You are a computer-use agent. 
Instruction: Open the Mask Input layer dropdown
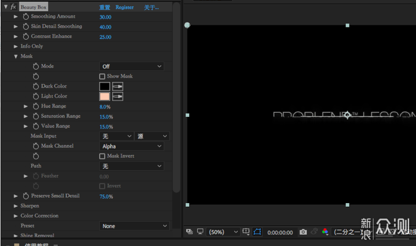click(x=116, y=136)
